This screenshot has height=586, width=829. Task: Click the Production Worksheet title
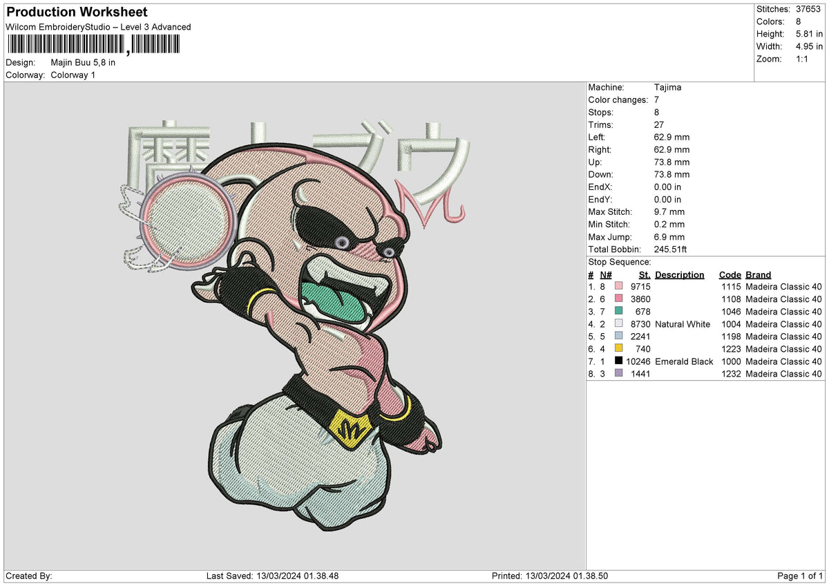point(77,12)
